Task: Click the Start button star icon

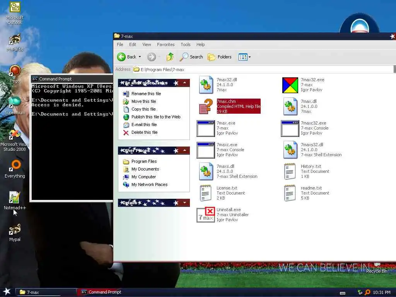Action: pos(7,292)
